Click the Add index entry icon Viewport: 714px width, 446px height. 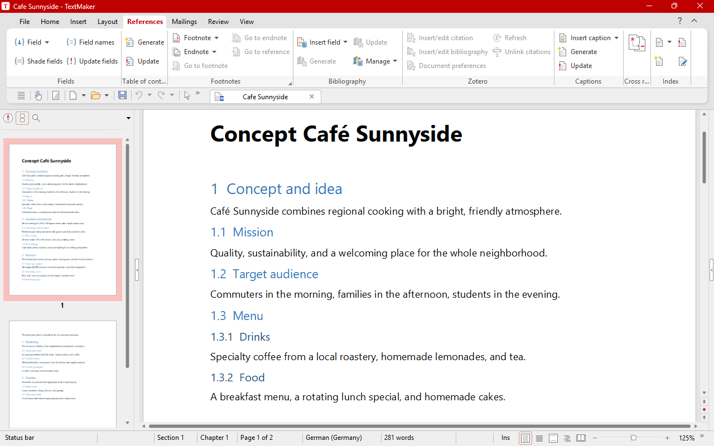tap(659, 42)
